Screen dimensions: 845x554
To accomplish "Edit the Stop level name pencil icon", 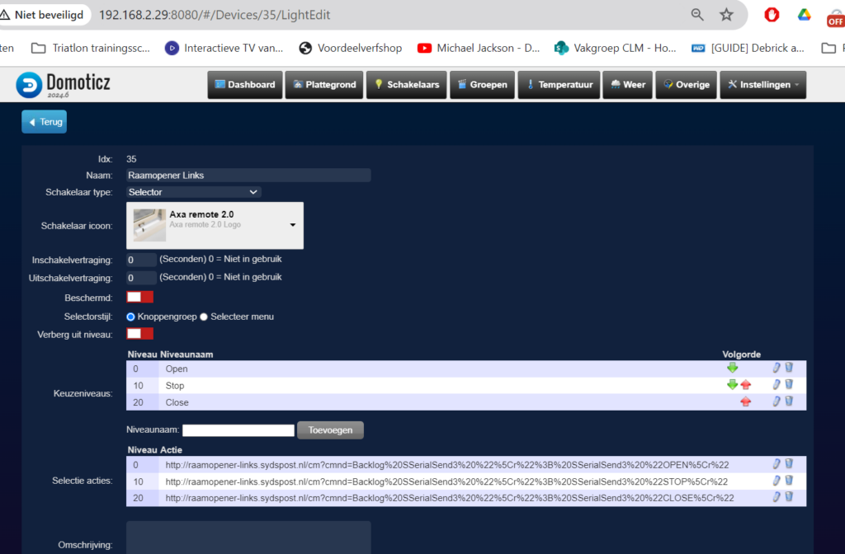I will pyautogui.click(x=777, y=385).
